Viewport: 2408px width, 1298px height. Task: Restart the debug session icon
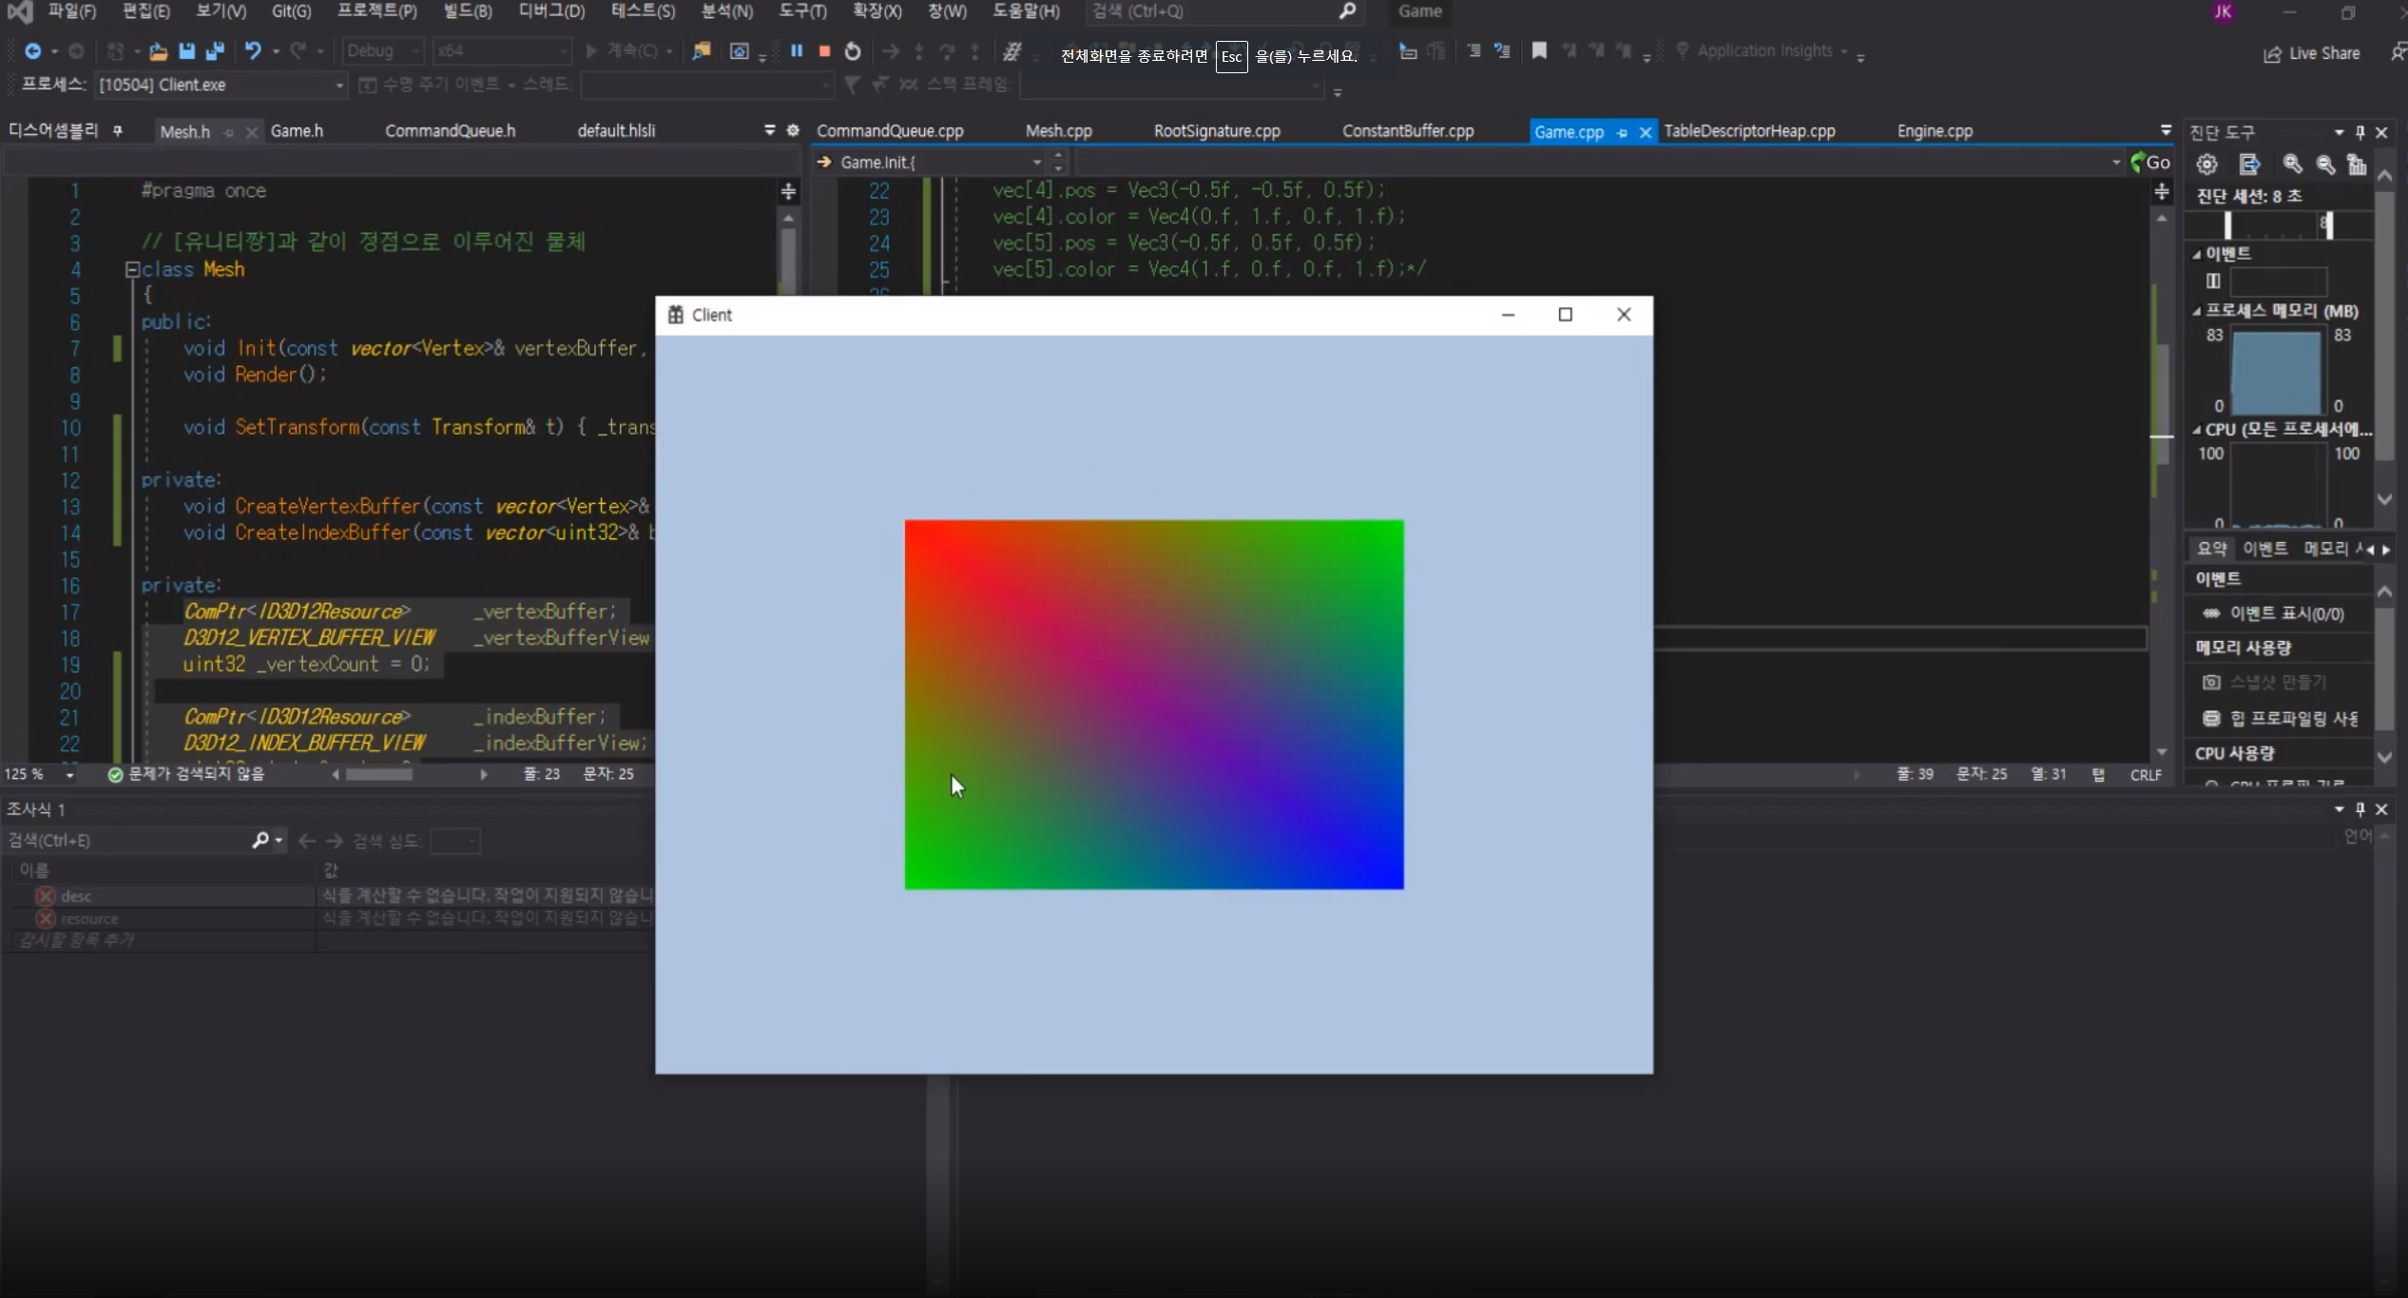pos(853,51)
